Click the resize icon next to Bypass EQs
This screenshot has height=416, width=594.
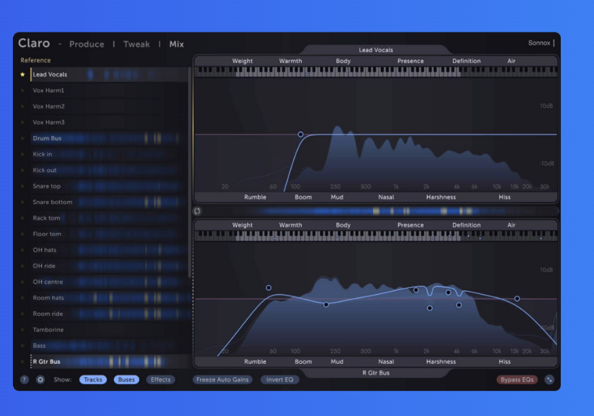[x=549, y=379]
